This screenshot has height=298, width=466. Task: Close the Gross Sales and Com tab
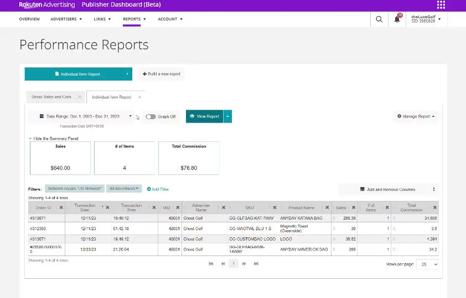click(80, 97)
